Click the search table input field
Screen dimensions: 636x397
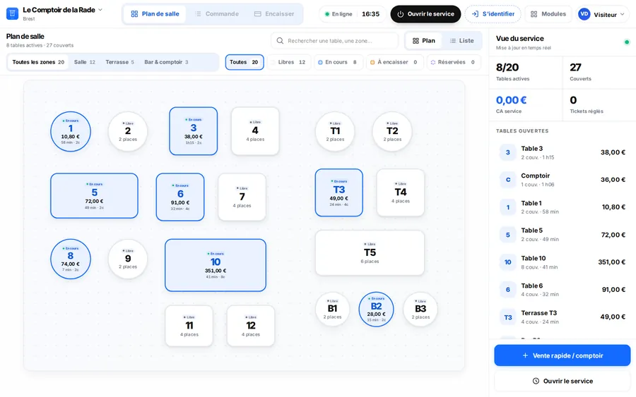(335, 40)
